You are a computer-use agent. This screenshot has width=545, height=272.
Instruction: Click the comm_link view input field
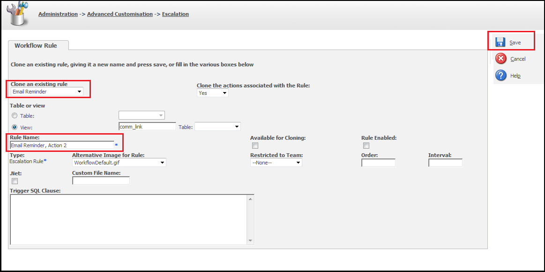[x=147, y=127]
